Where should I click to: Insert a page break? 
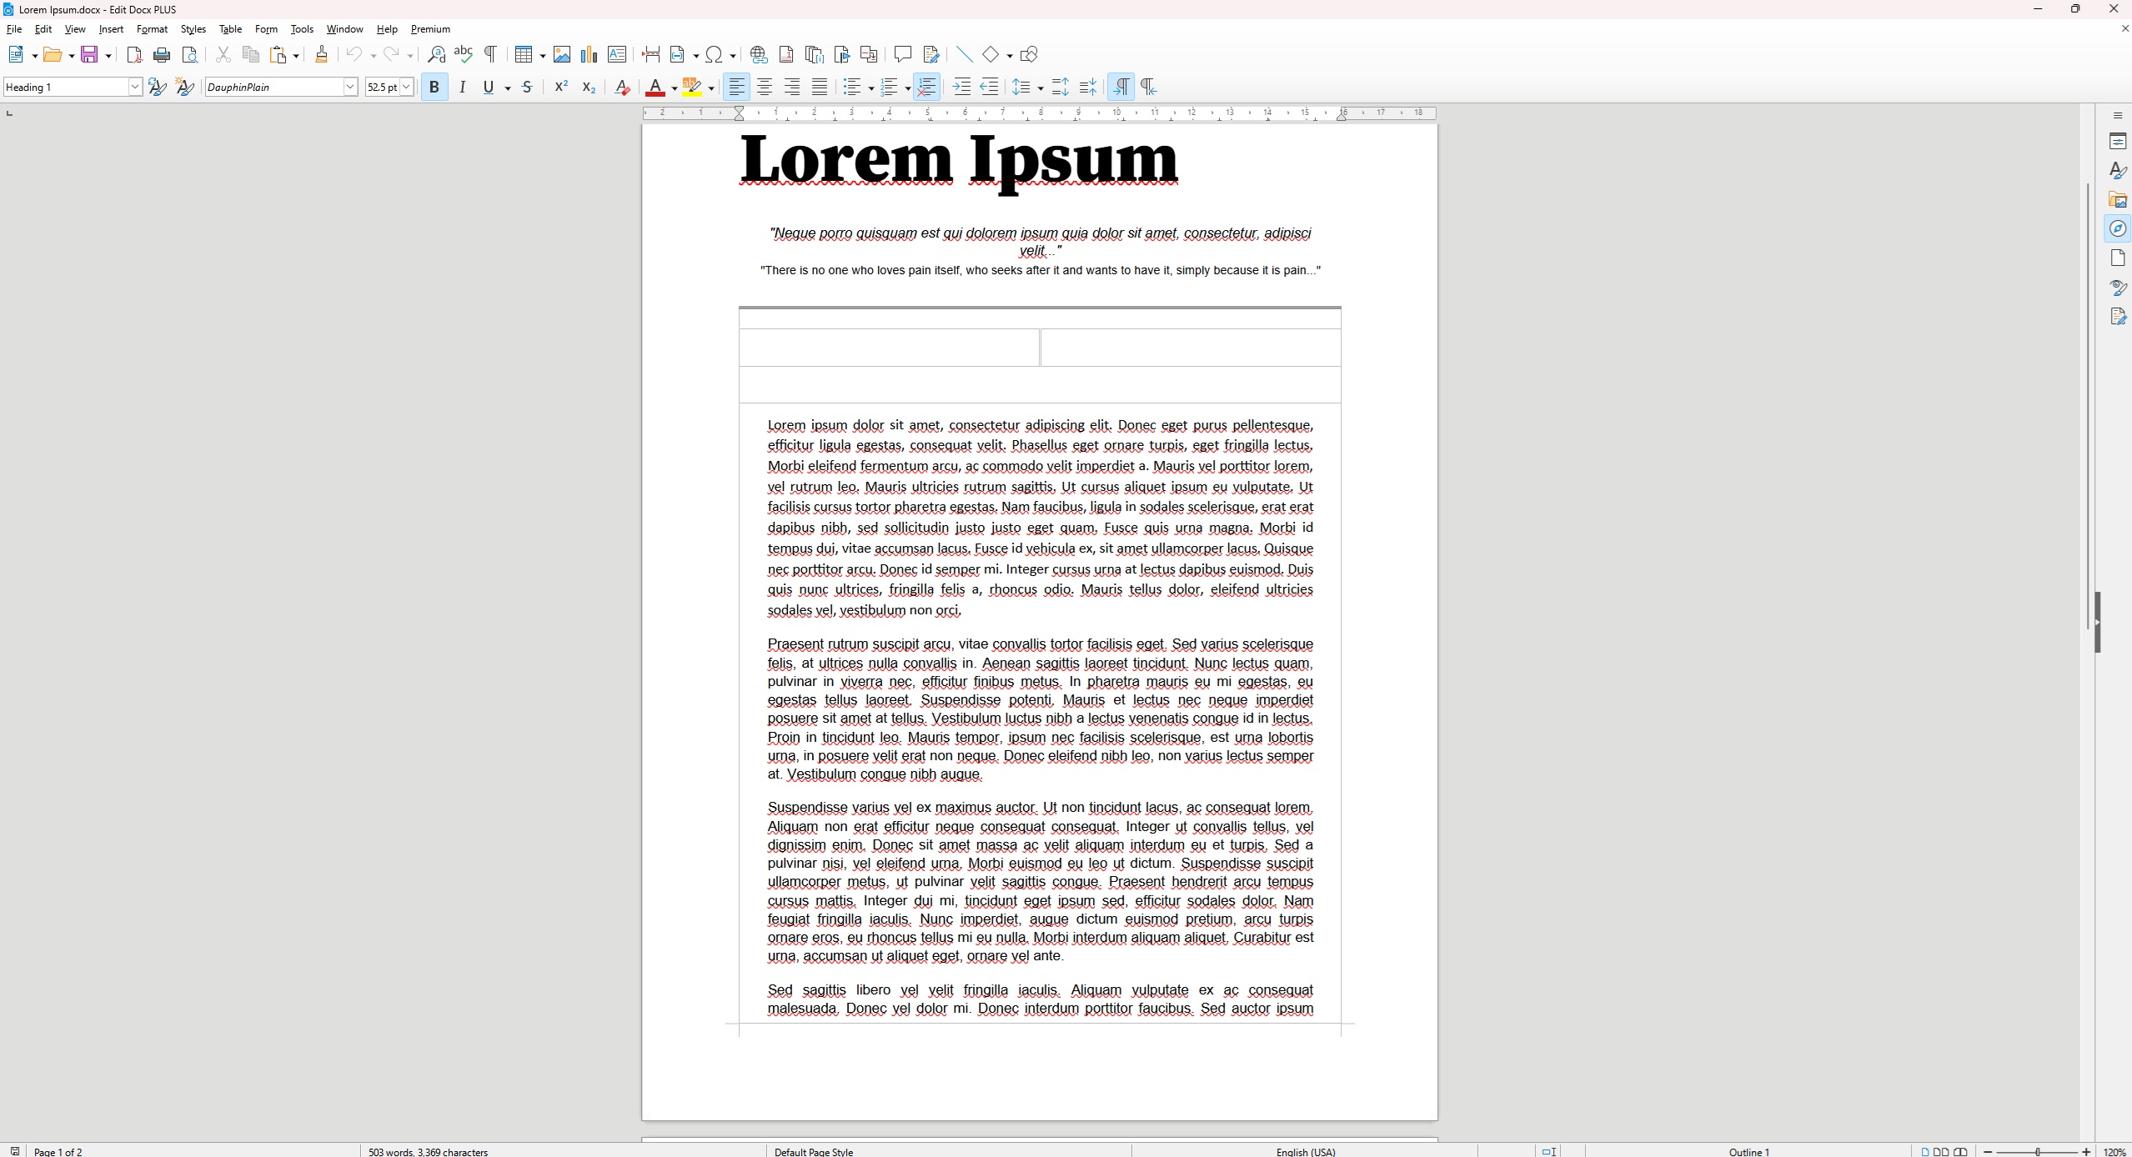click(x=650, y=55)
